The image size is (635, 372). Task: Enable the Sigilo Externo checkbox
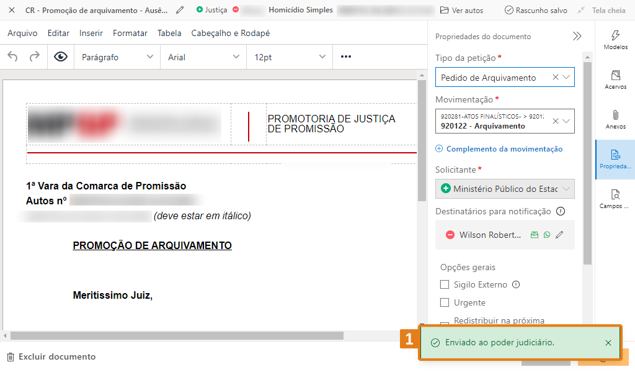[444, 284]
